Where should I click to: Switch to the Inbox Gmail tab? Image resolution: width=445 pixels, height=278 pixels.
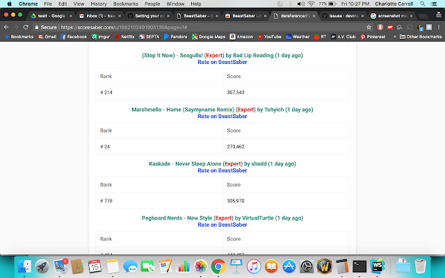[100, 16]
